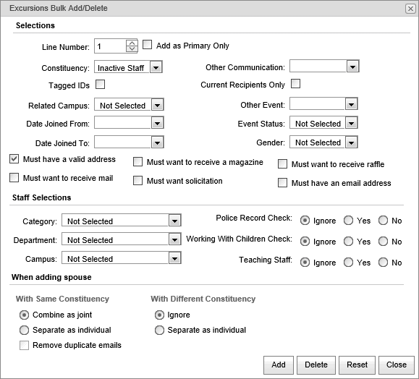Select Separate as individual under Different Constituency

point(159,331)
